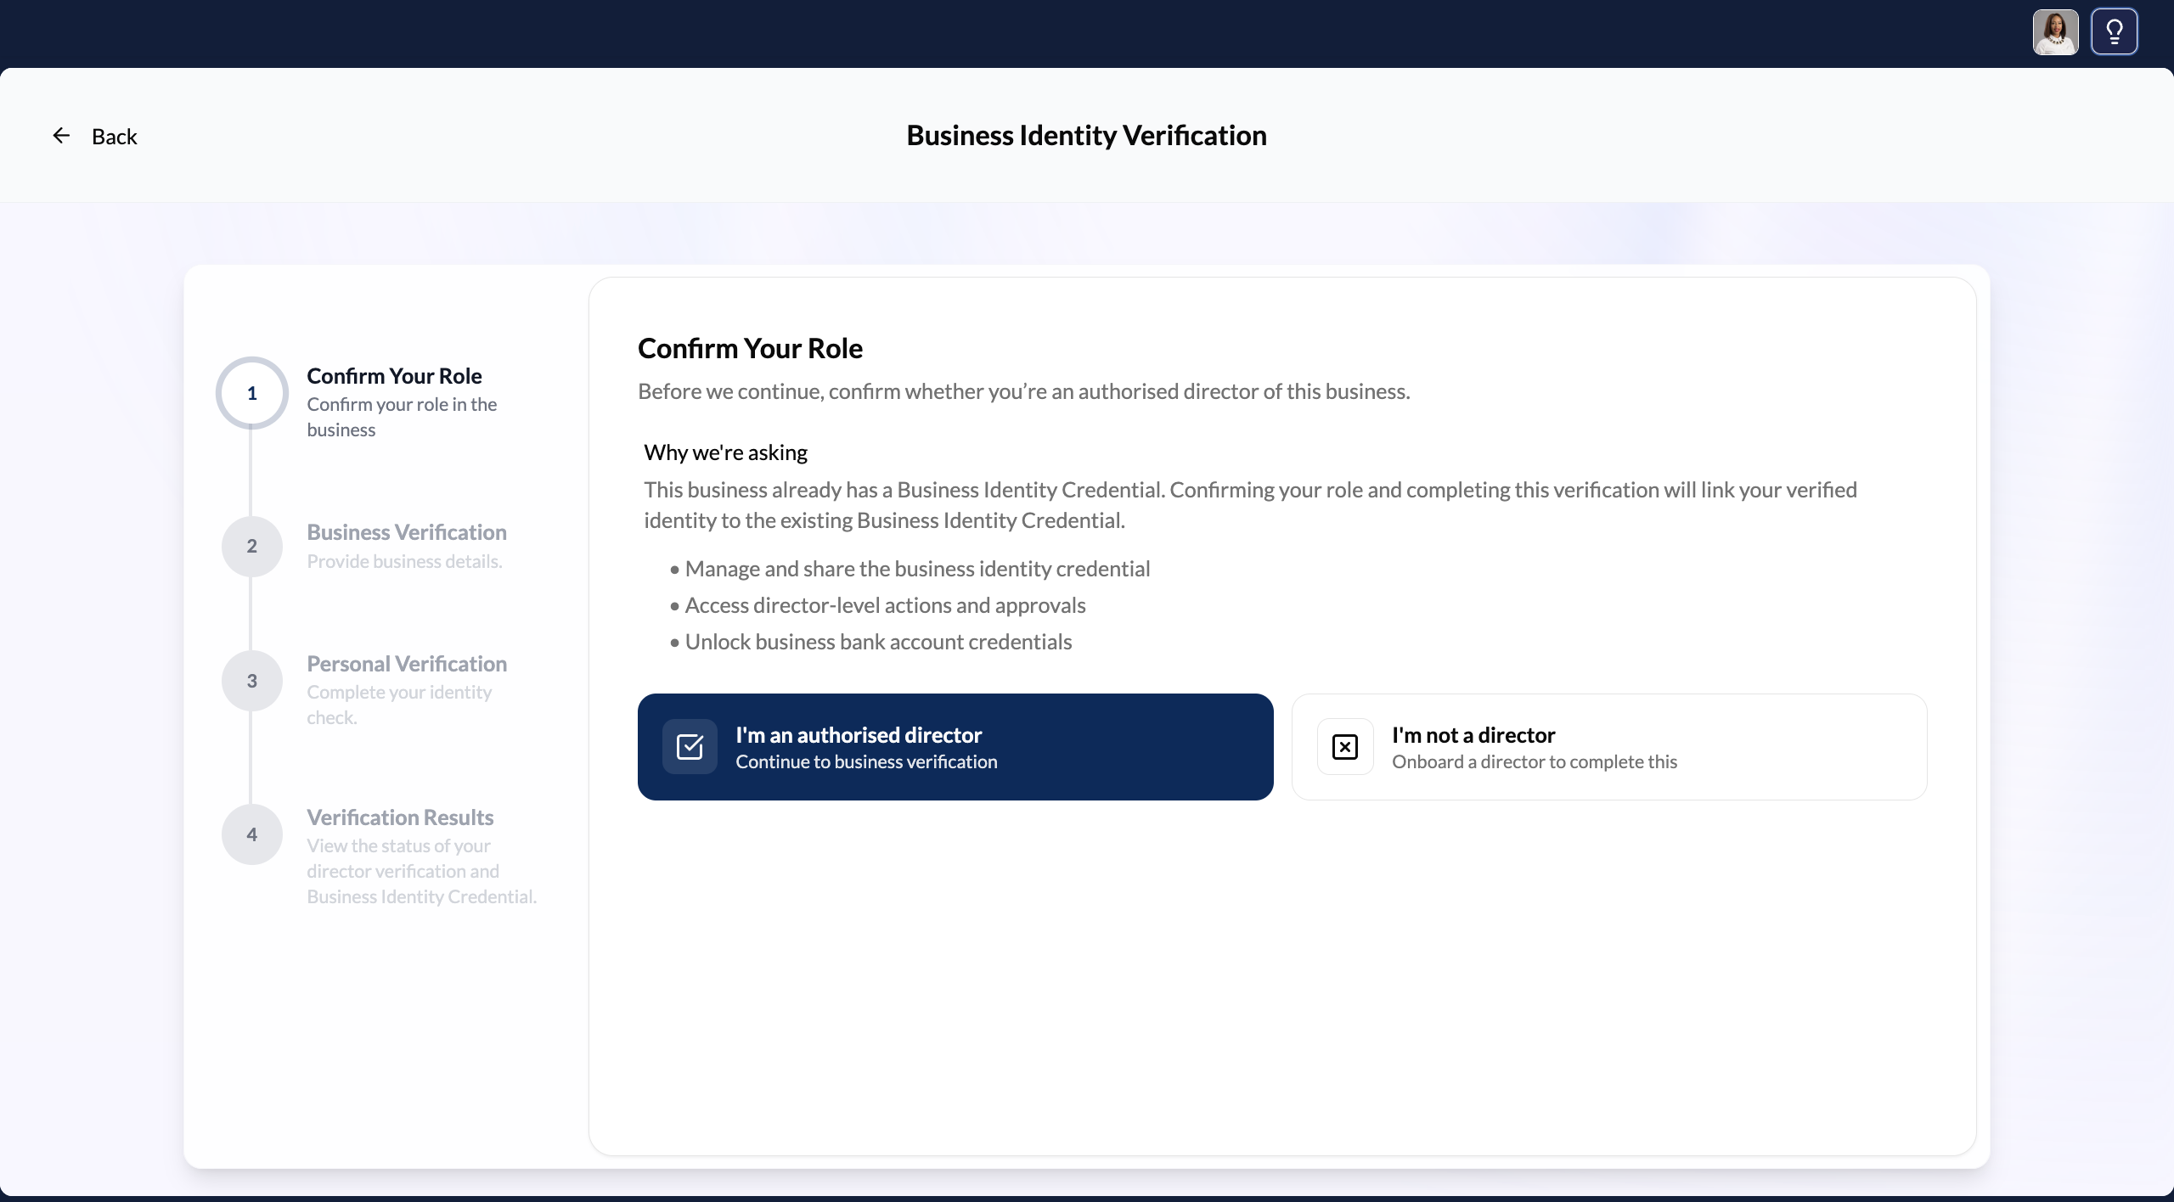Screen dimensions: 2174x1202
Task: Open the lightbulb help icon
Action: (2114, 31)
